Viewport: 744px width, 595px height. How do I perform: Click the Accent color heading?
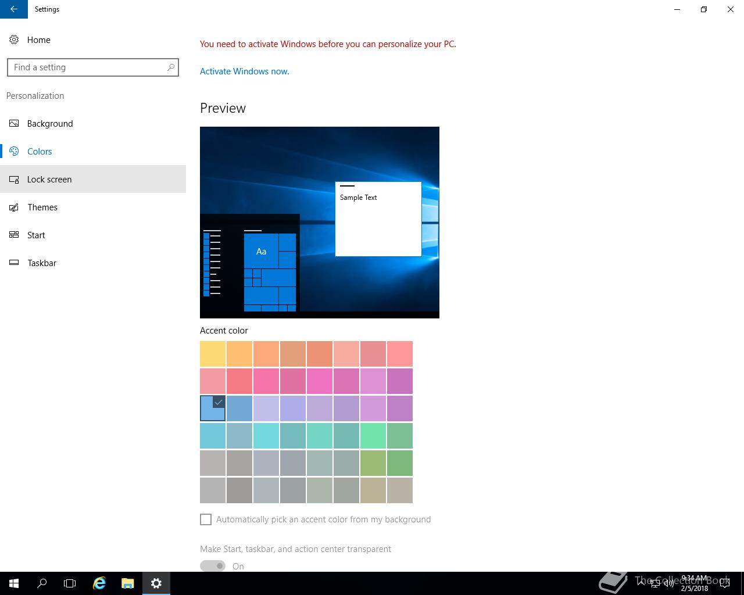[224, 331]
